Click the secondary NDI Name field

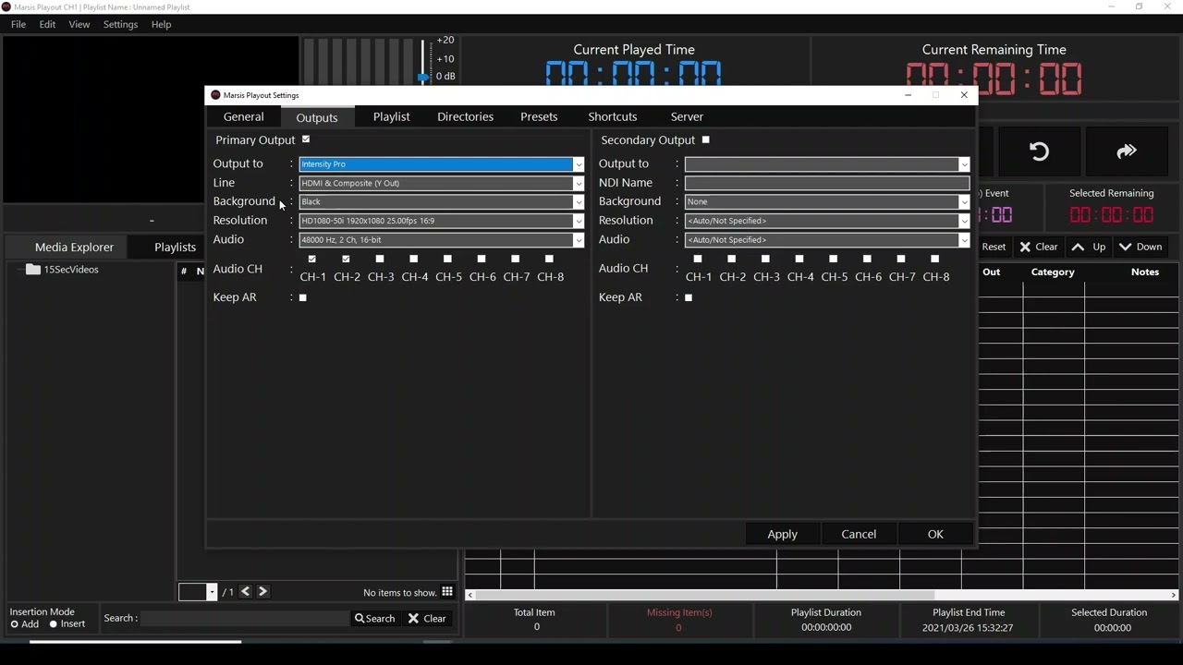pyautogui.click(x=827, y=183)
